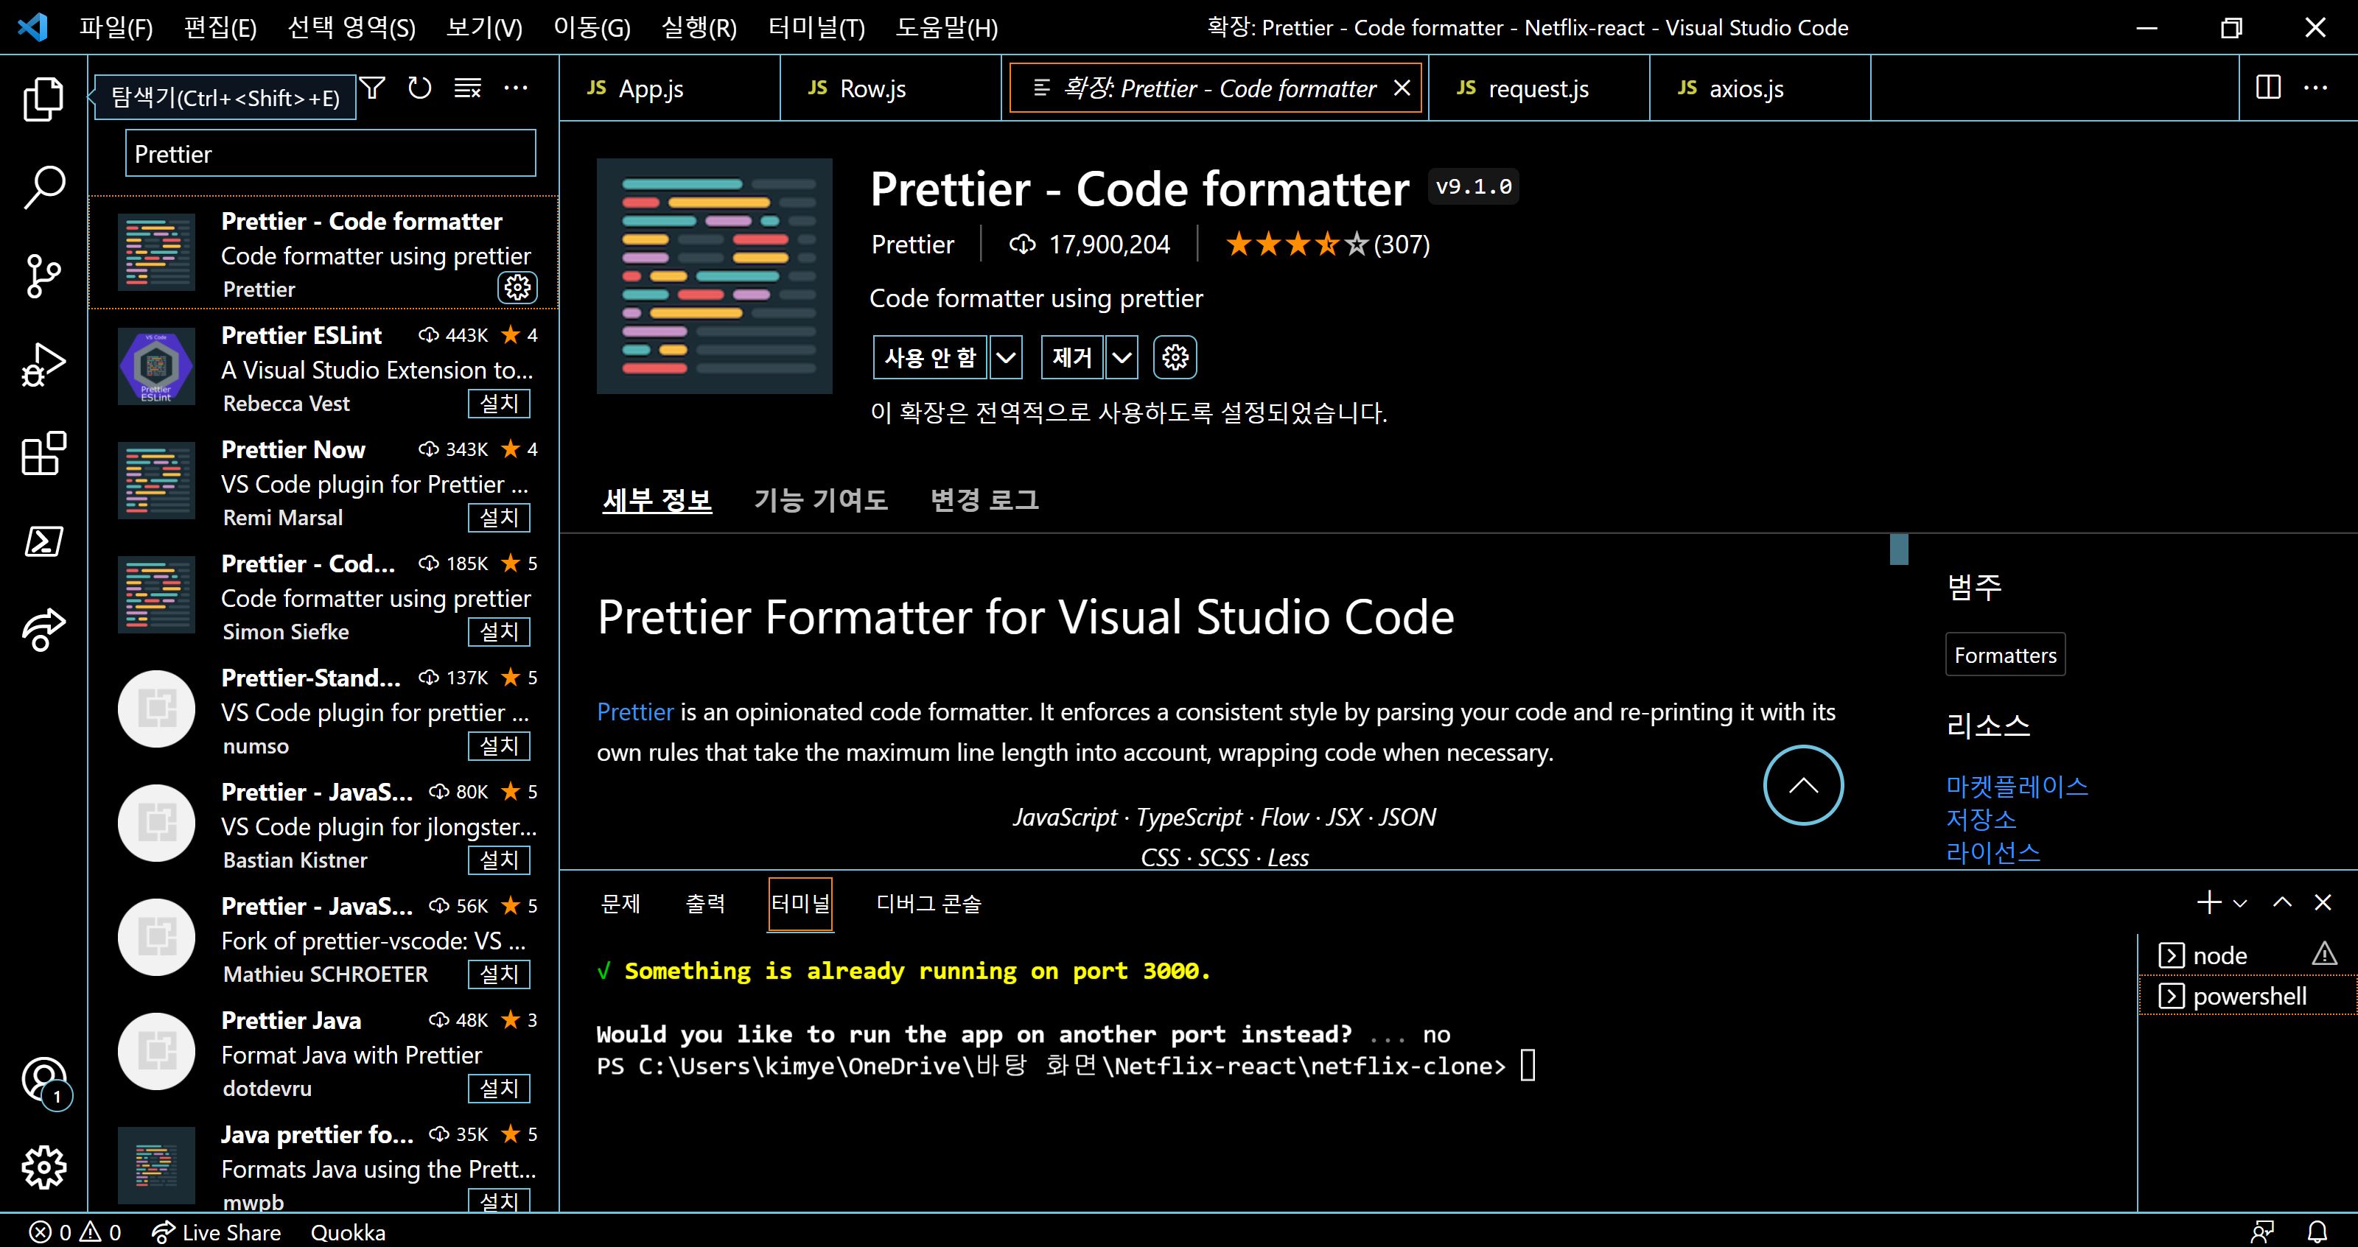This screenshot has width=2358, height=1247.
Task: Split the editor to the right
Action: (x=2268, y=88)
